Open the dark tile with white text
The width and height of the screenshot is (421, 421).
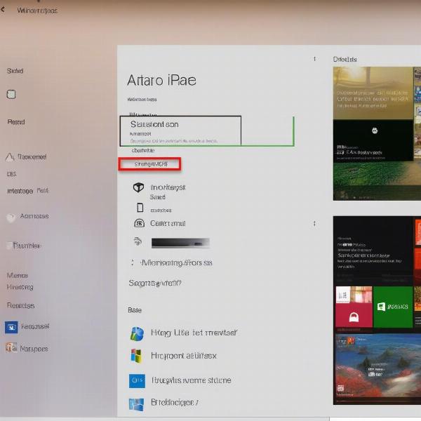[x=373, y=250]
